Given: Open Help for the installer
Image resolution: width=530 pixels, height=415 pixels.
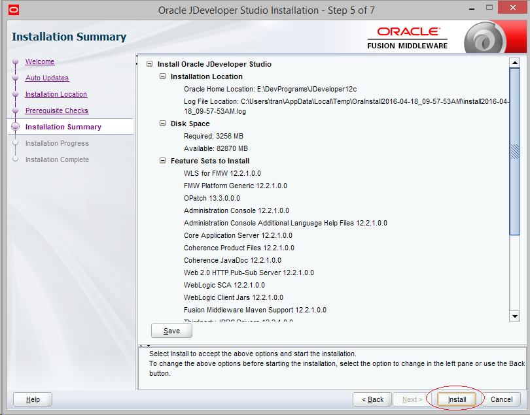Looking at the screenshot, I should point(33,399).
